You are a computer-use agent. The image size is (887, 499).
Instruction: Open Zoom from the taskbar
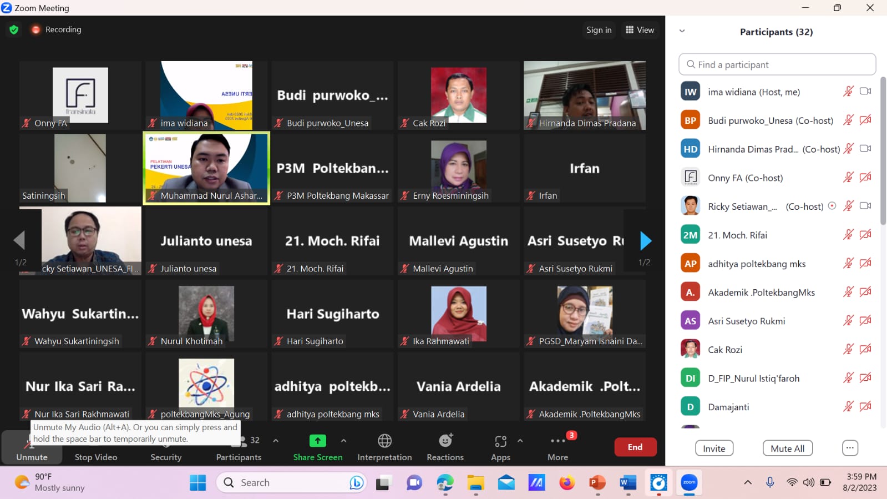click(689, 482)
